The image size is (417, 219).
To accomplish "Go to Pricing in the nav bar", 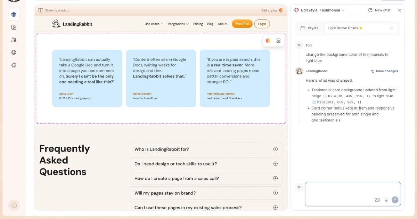I will point(198,24).
